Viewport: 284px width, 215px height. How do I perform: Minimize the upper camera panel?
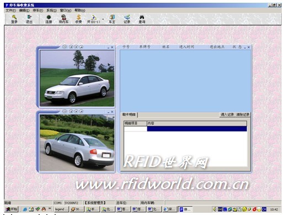pyautogui.click(x=108, y=48)
